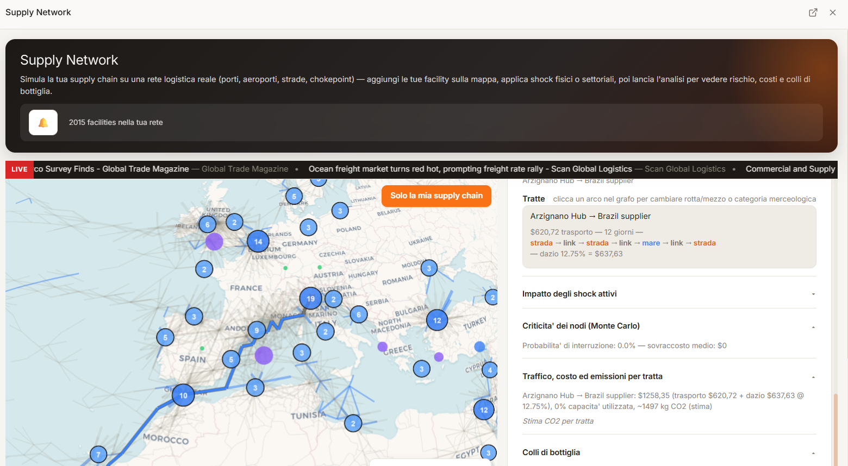Collapse the Colli di bottiglia section
Screen dimensions: 848x466
[x=669, y=452]
